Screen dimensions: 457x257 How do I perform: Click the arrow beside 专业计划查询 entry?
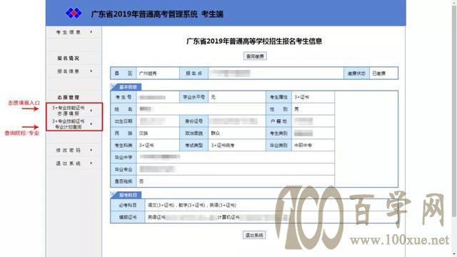tap(91, 124)
